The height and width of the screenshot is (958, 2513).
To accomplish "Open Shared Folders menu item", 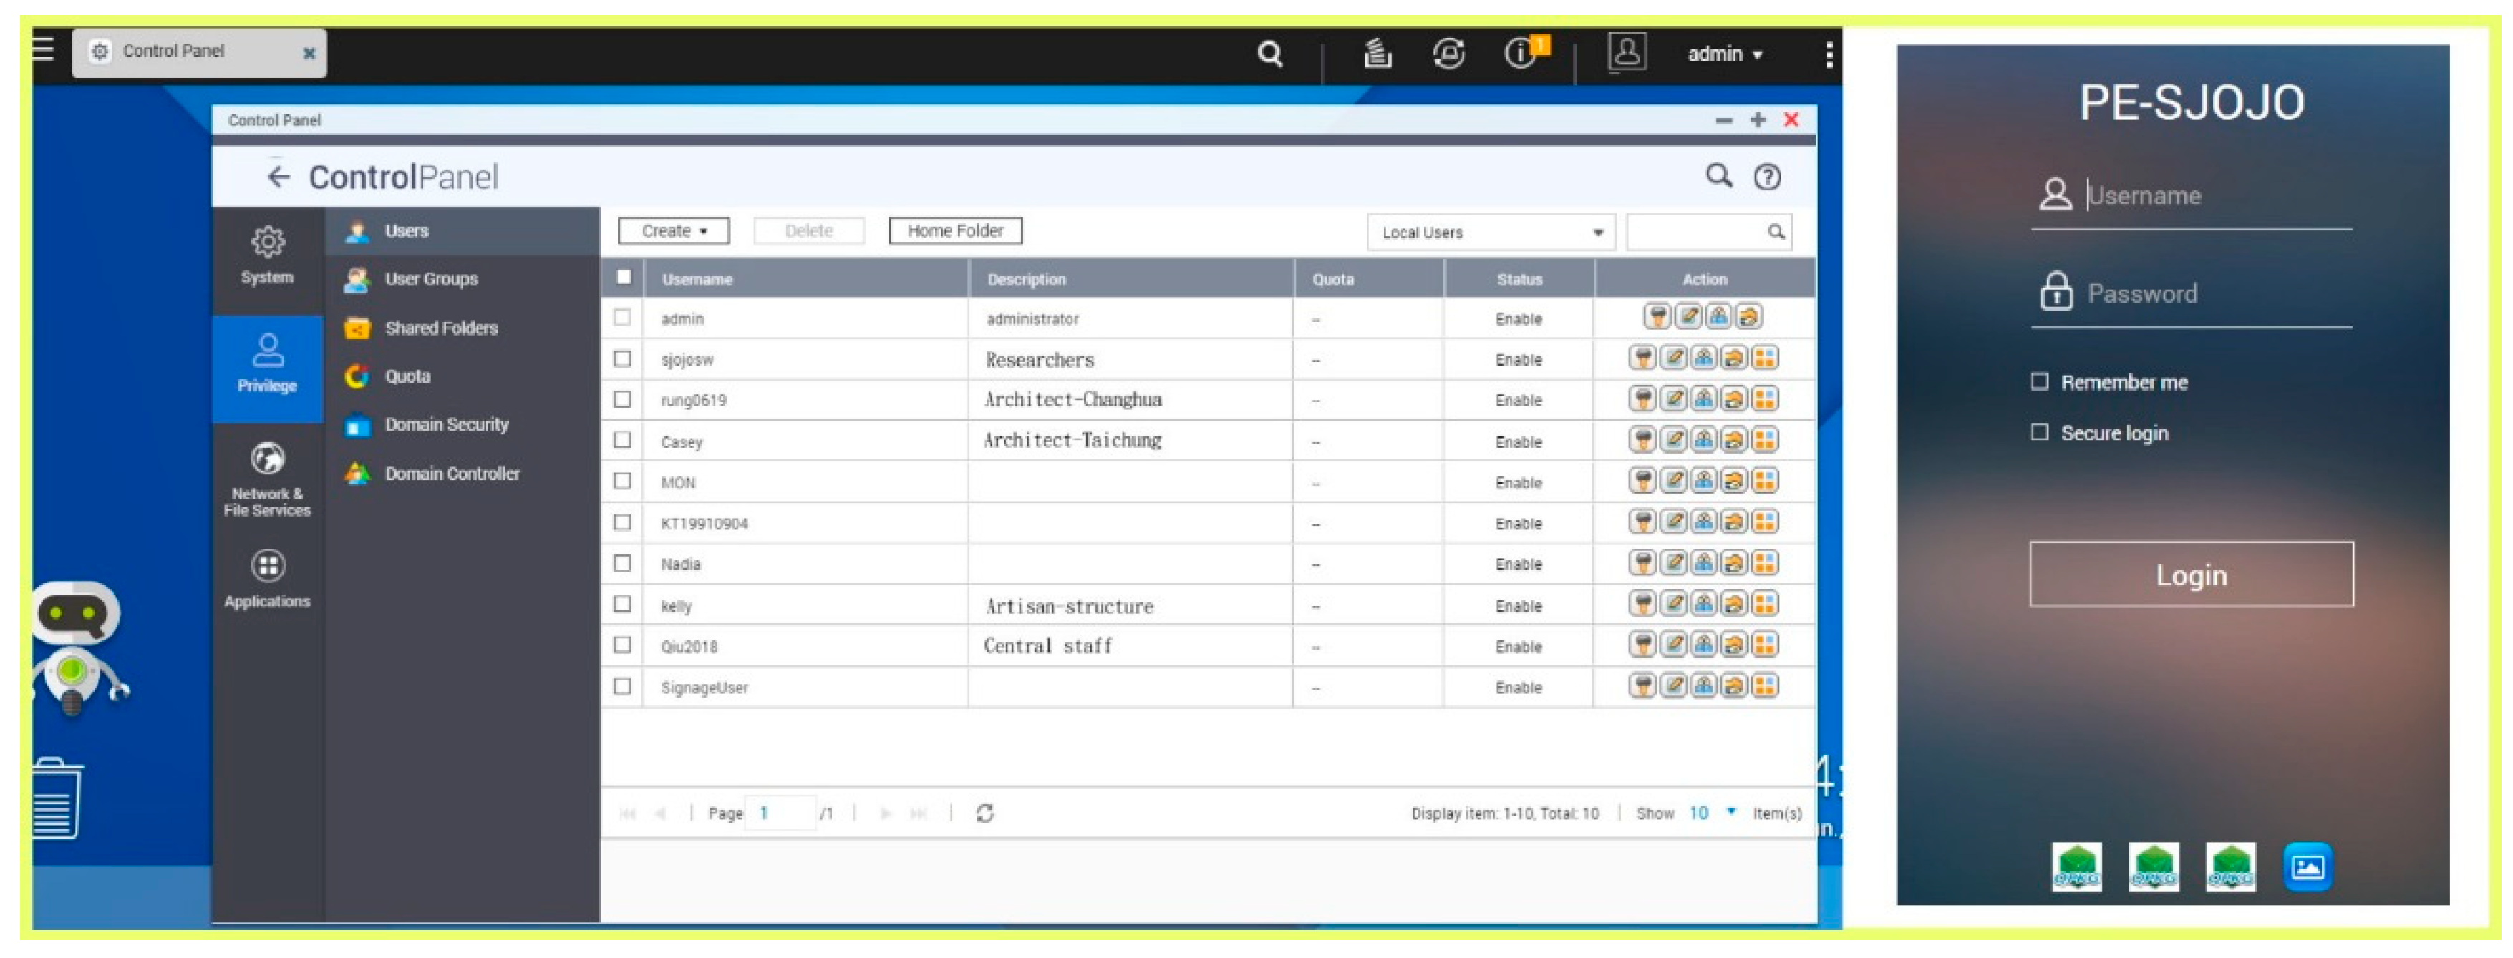I will point(440,328).
